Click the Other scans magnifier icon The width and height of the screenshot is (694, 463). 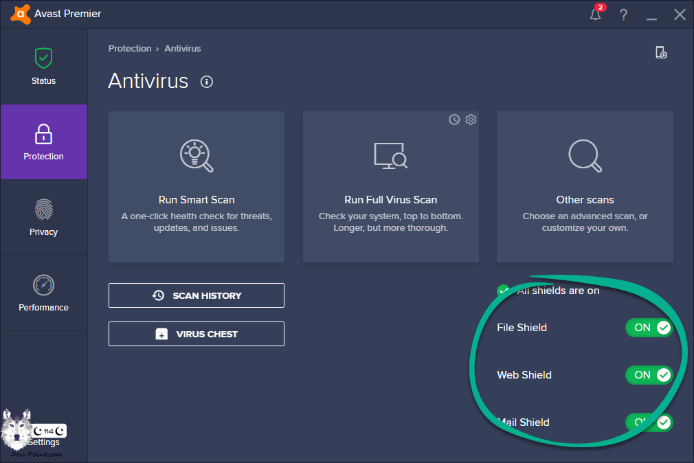(585, 156)
